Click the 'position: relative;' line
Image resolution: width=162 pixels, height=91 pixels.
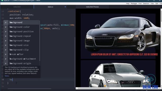coord(22,15)
